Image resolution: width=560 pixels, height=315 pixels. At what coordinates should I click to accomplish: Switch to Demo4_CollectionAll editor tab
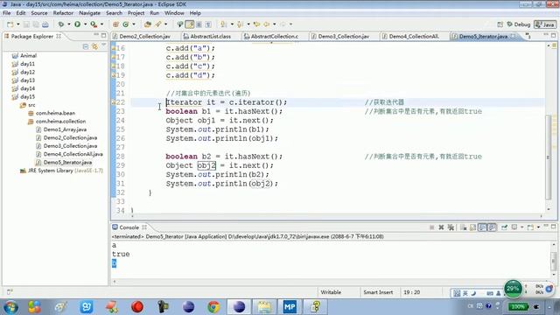[x=414, y=36]
